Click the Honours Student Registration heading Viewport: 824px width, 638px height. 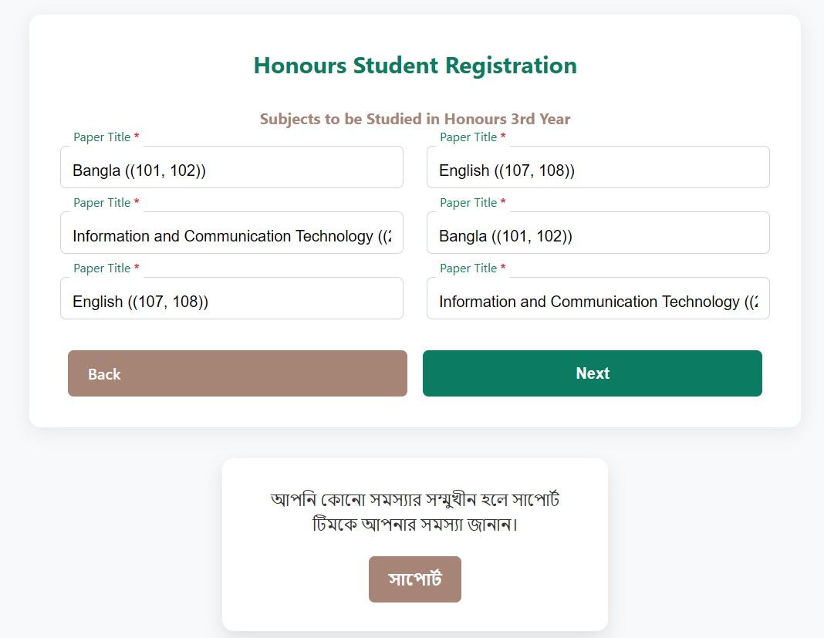click(415, 66)
